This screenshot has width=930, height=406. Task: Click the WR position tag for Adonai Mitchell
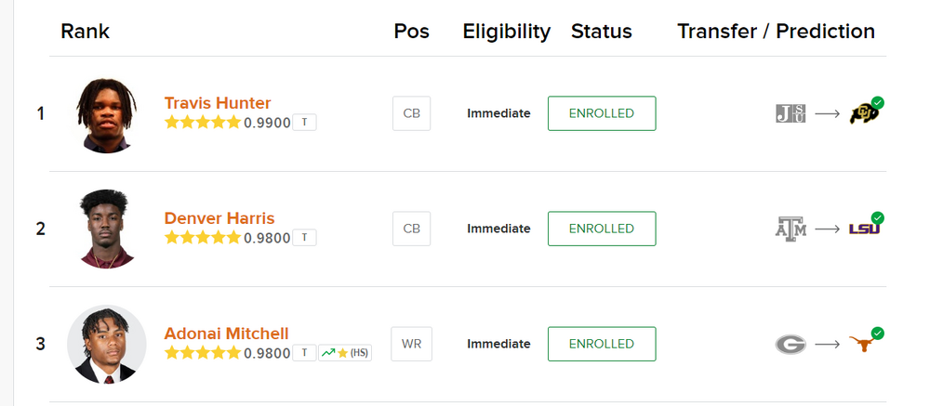[x=411, y=344]
